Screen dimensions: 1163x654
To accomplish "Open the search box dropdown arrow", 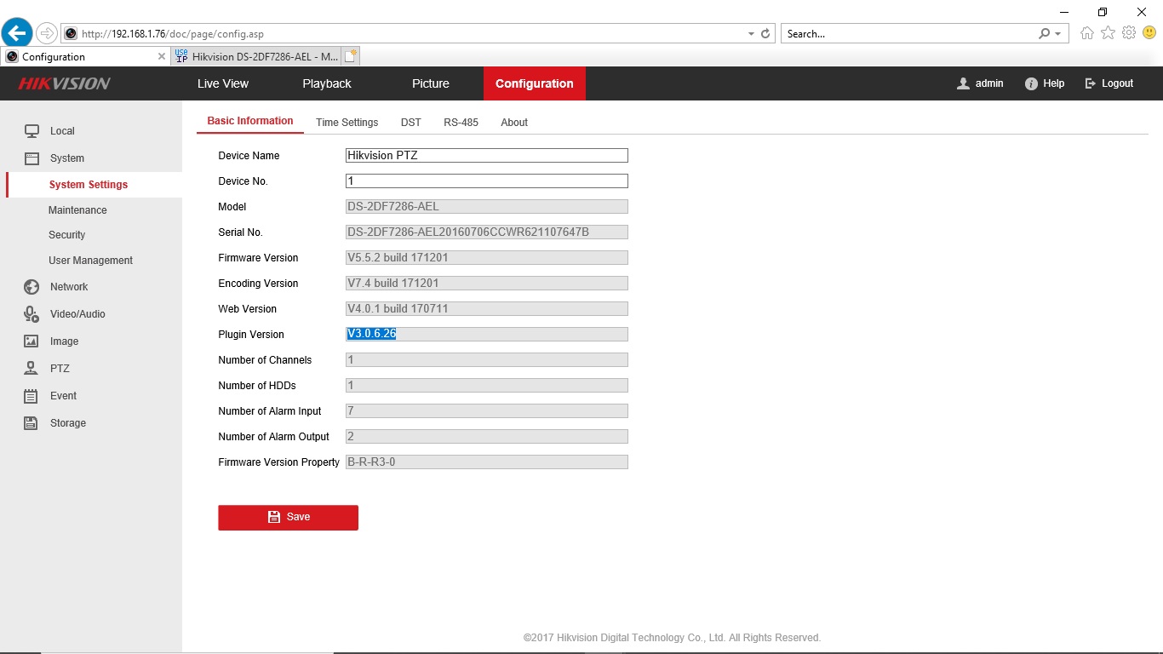I will [x=1057, y=33].
